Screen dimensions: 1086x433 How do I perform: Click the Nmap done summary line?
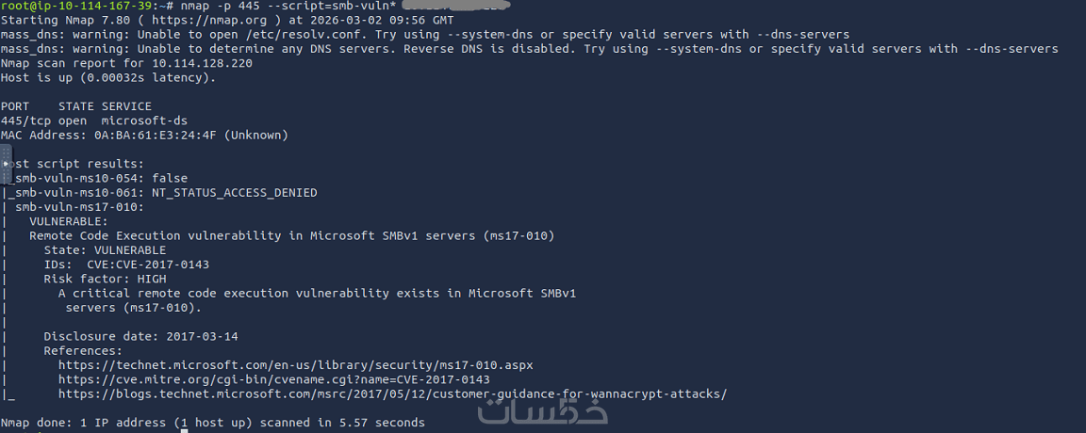pyautogui.click(x=212, y=423)
